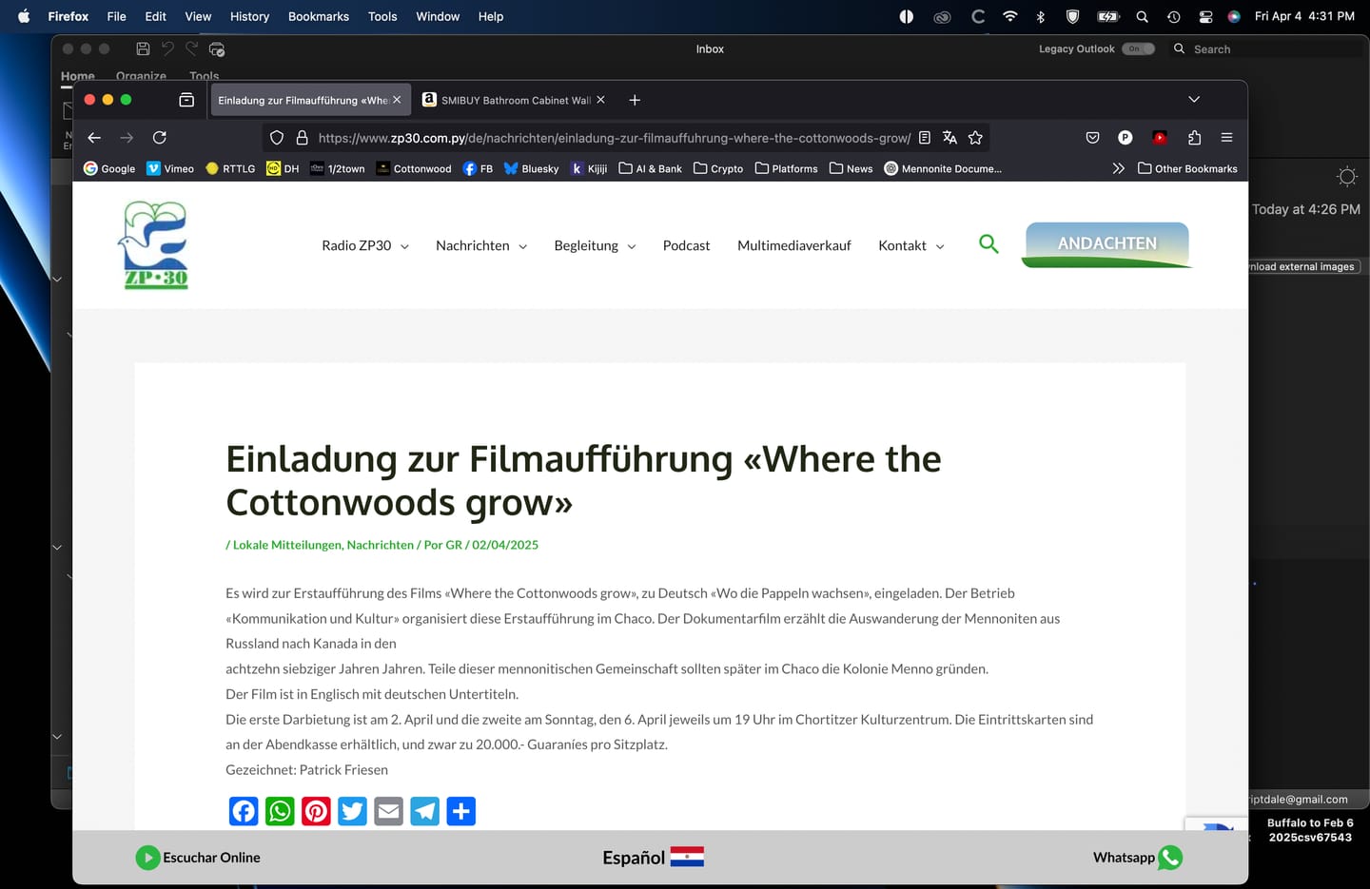The height and width of the screenshot is (889, 1370).
Task: Open Multimediaverkauf nav link
Action: pos(794,245)
